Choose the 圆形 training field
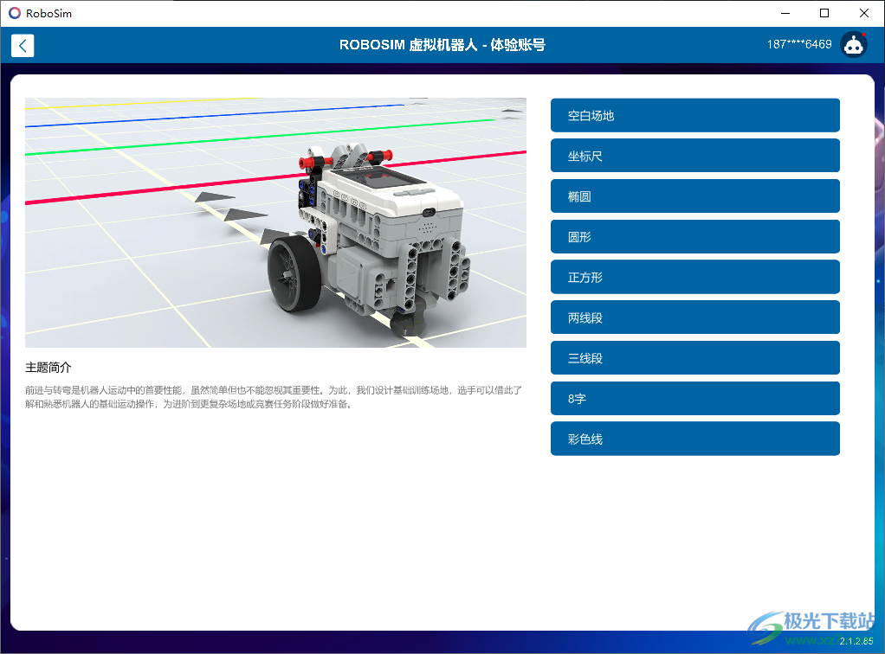885x654 pixels. coord(694,237)
